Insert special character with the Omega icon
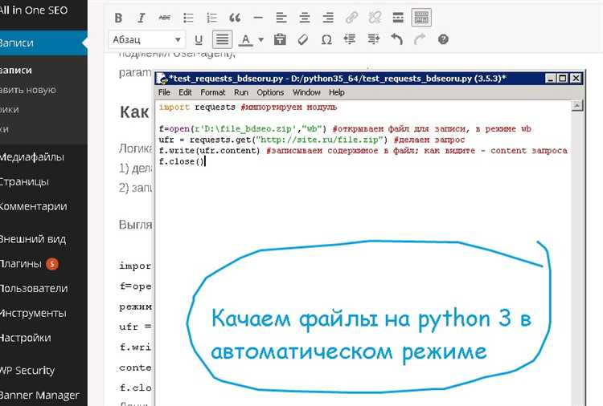The width and height of the screenshot is (603, 406). 326,39
